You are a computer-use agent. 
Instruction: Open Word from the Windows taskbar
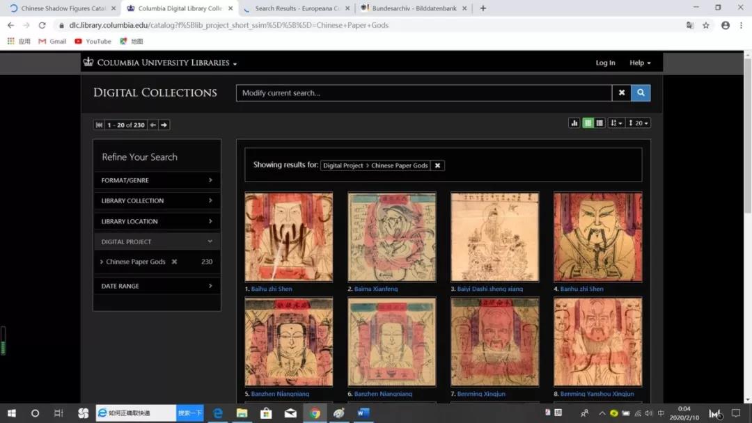(363, 413)
